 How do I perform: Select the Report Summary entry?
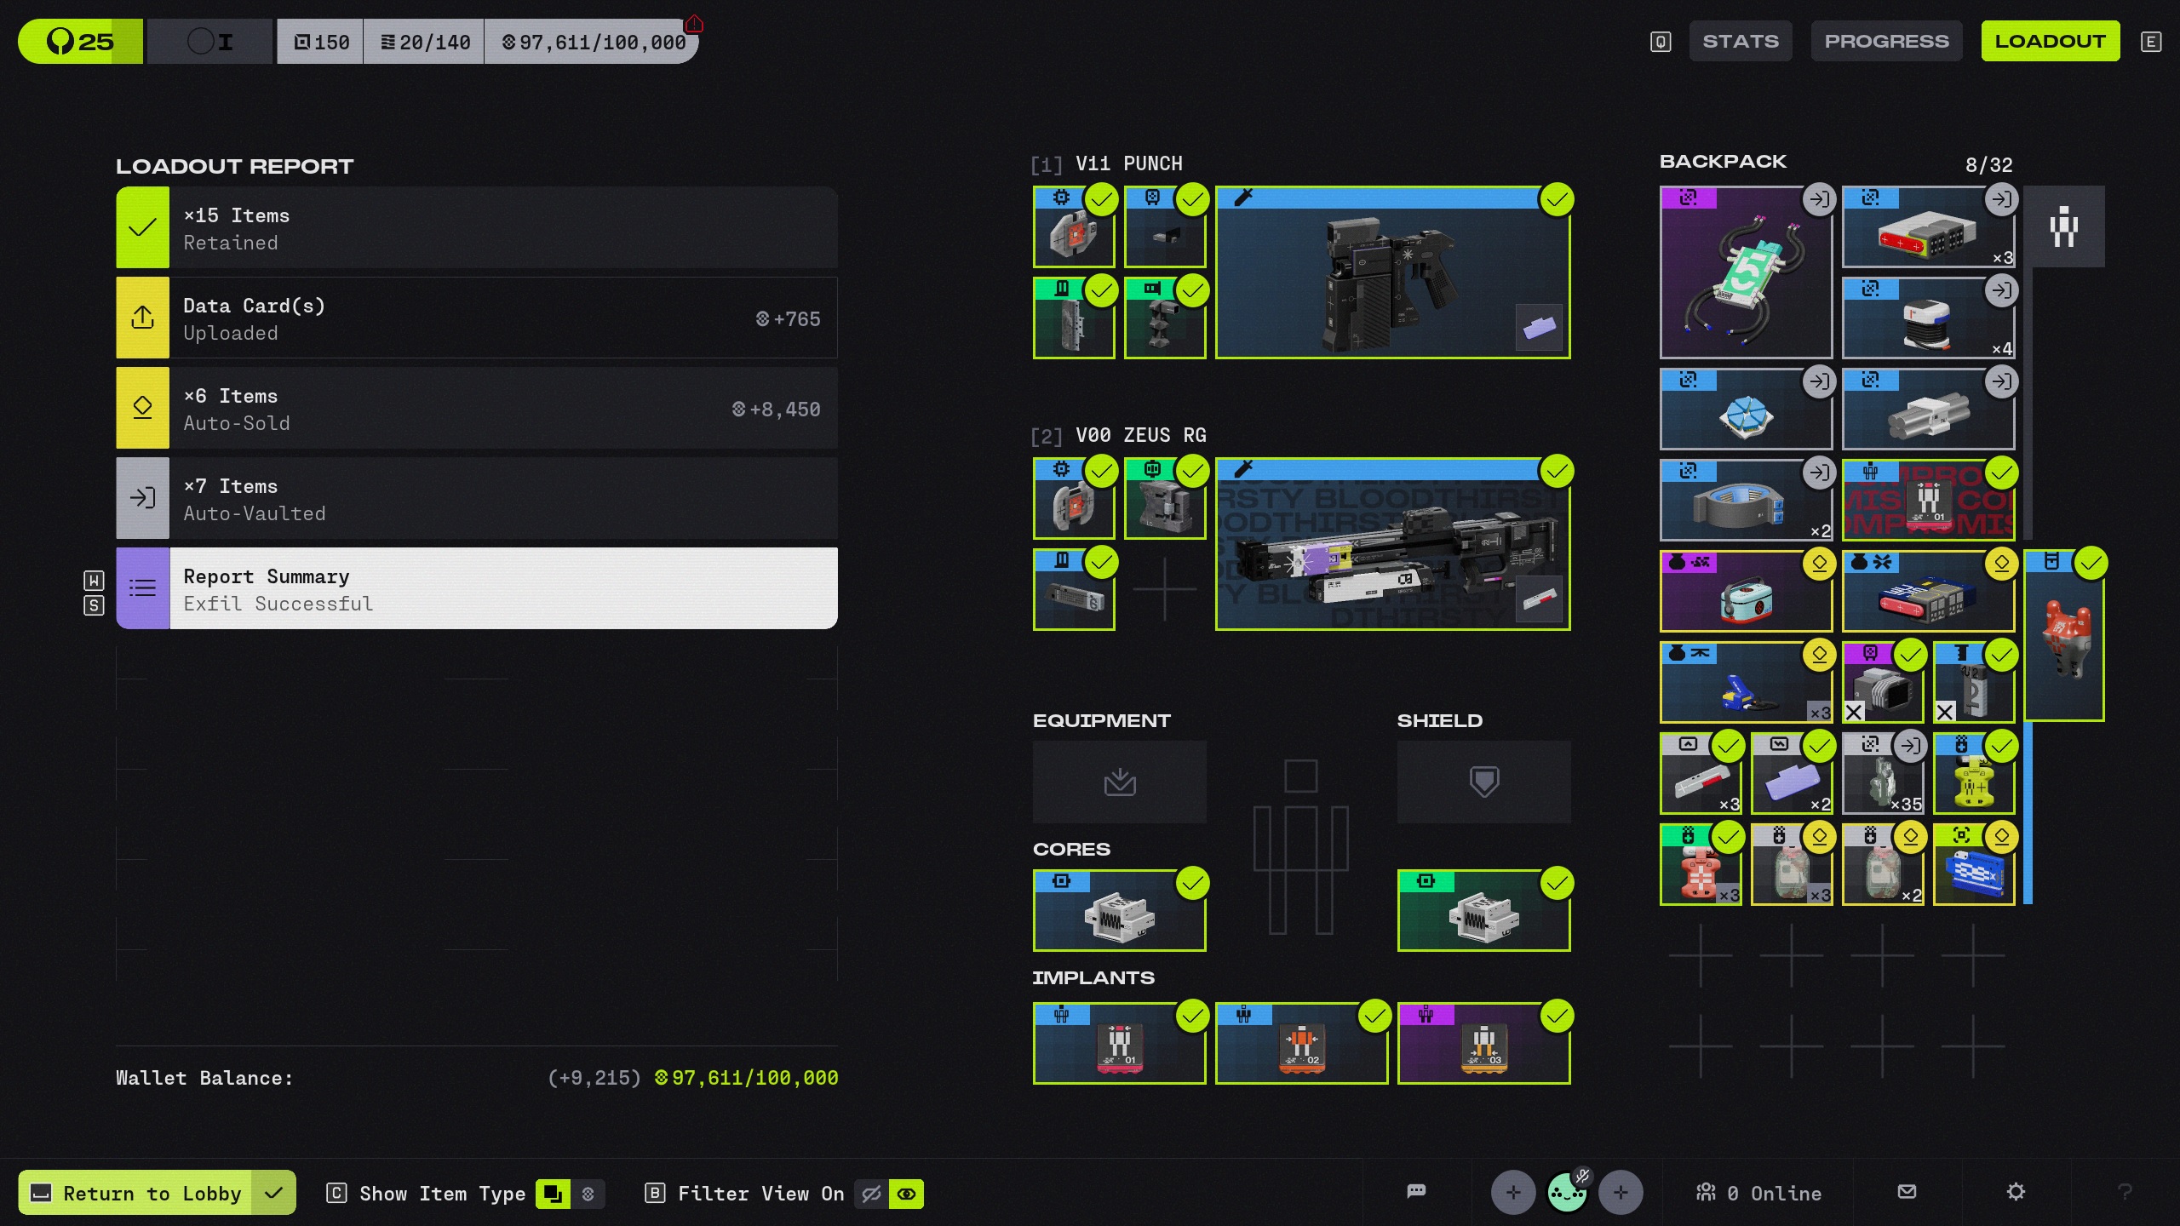[477, 589]
